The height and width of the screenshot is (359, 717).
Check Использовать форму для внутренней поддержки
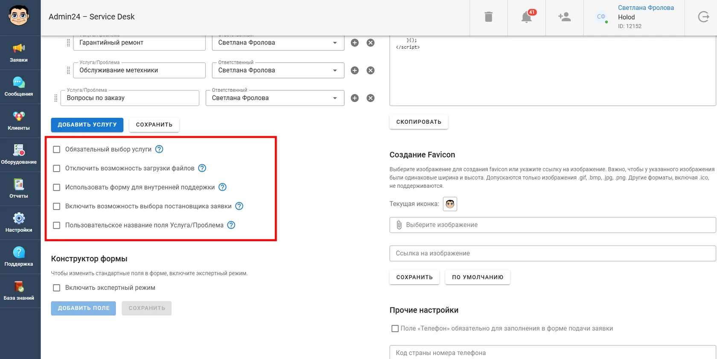click(x=56, y=187)
